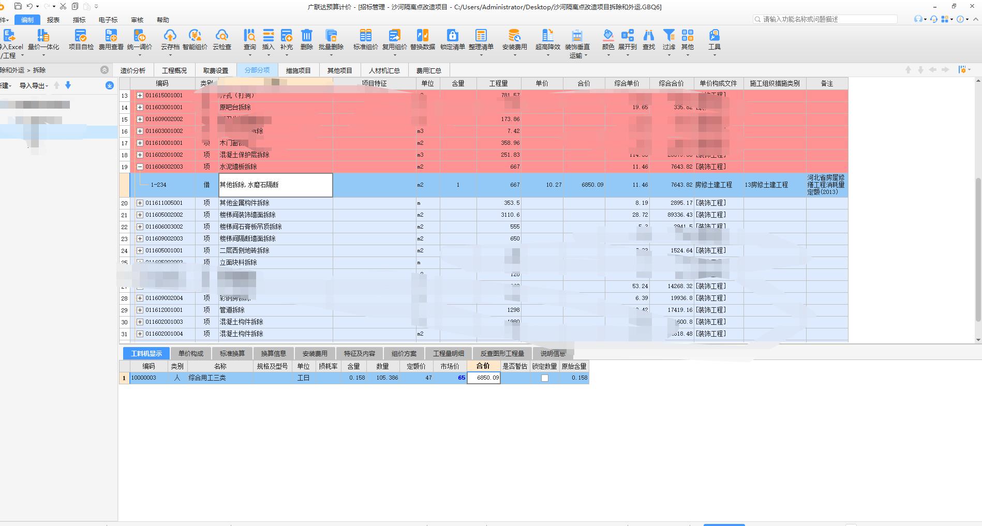The image size is (982, 526).
Task: Expand row 011611005001 其他金属构件拆除
Action: [x=140, y=203]
